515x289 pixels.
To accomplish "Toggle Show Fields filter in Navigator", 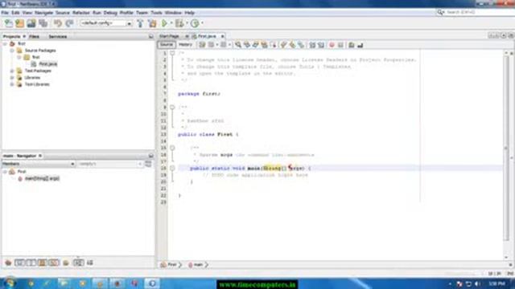I will pyautogui.click(x=19, y=263).
